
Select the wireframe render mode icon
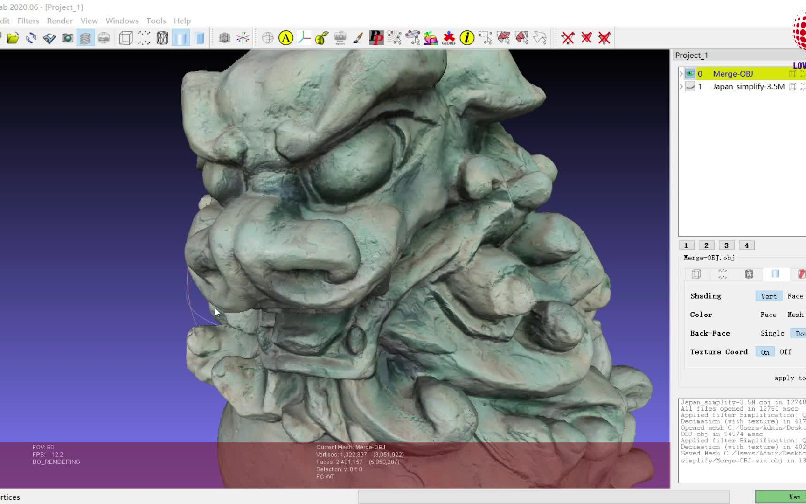pyautogui.click(x=162, y=37)
